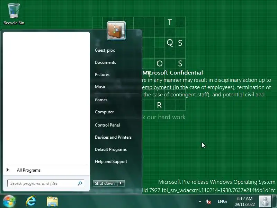Launch Internet Explorer from the taskbar
This screenshot has width=277, height=208.
[x=31, y=201]
